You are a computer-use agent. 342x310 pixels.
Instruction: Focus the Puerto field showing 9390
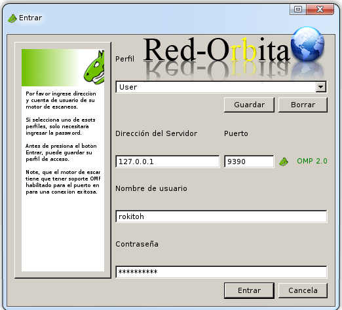[x=249, y=162]
